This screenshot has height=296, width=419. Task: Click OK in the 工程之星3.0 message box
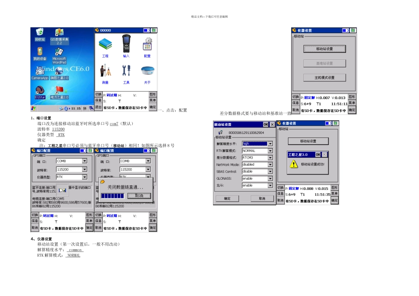pyautogui.click(x=318, y=155)
